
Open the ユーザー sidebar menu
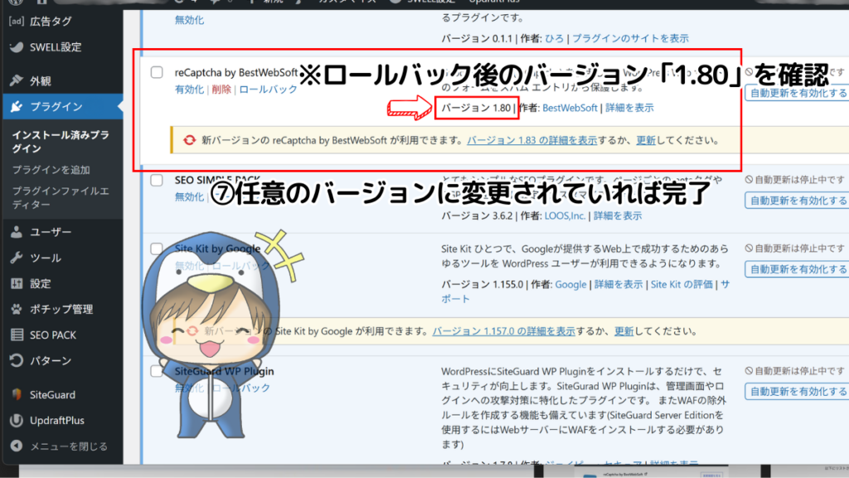(x=51, y=232)
